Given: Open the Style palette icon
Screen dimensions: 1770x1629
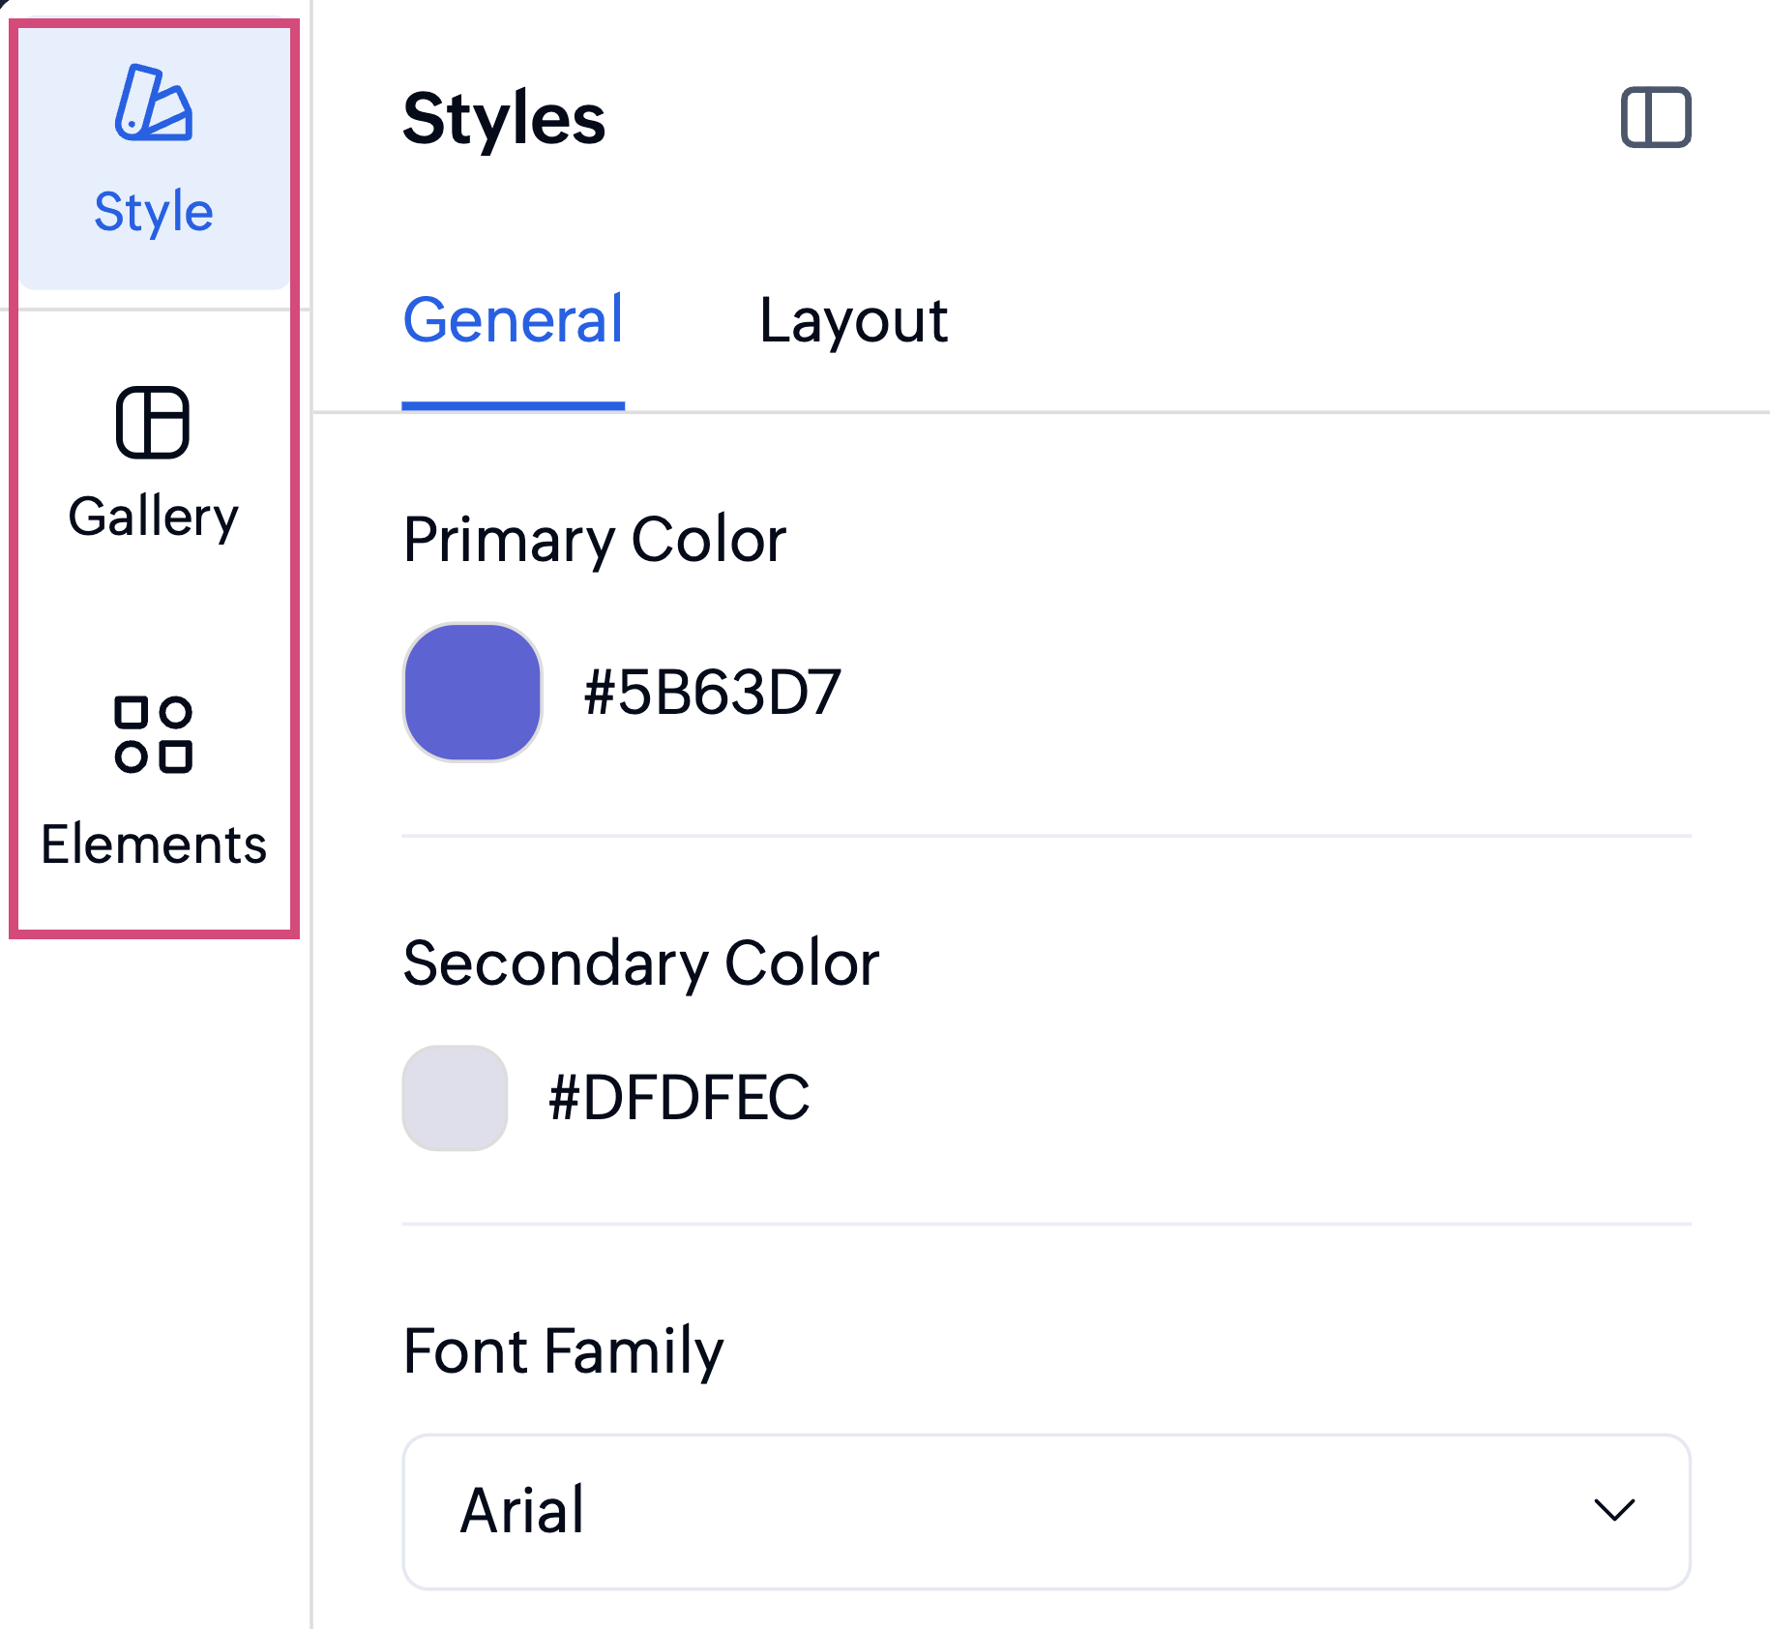Looking at the screenshot, I should [154, 103].
